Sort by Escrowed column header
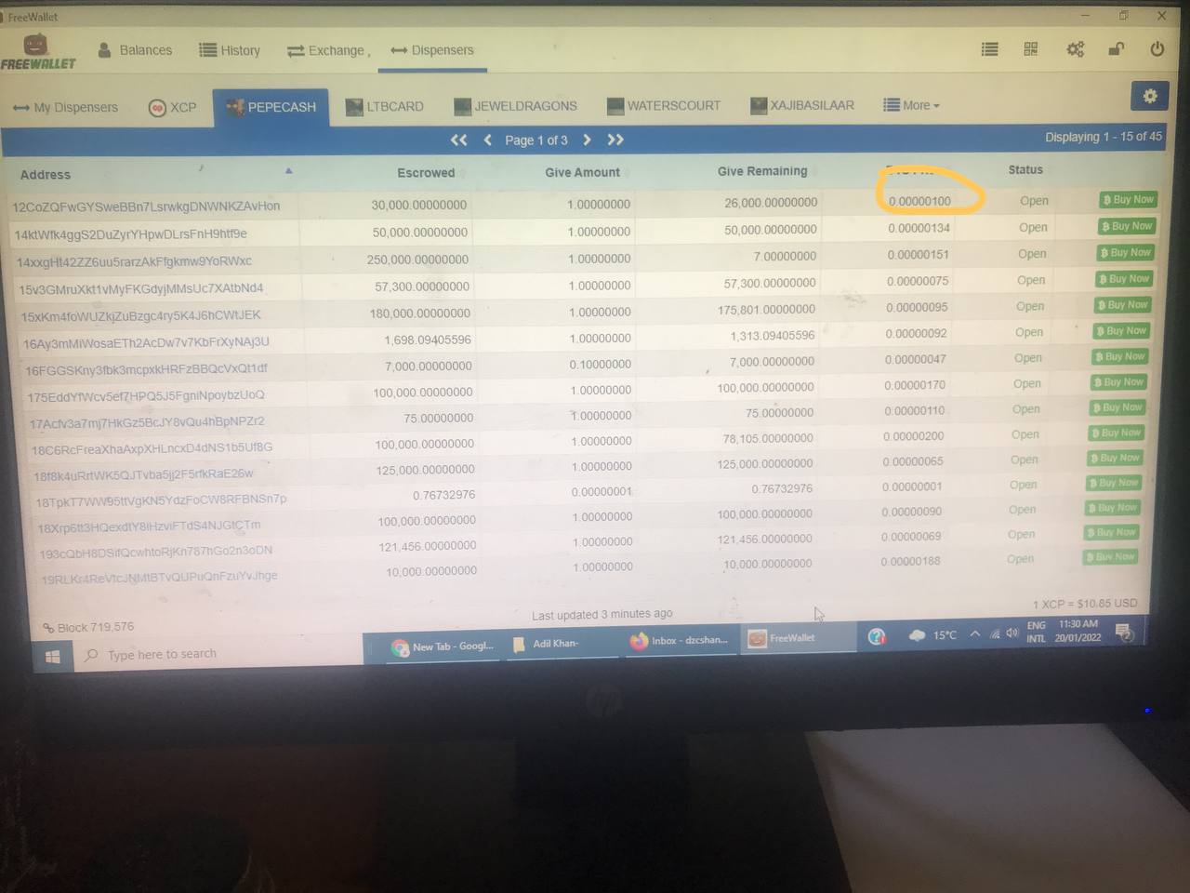Image resolution: width=1190 pixels, height=893 pixels. pyautogui.click(x=426, y=172)
